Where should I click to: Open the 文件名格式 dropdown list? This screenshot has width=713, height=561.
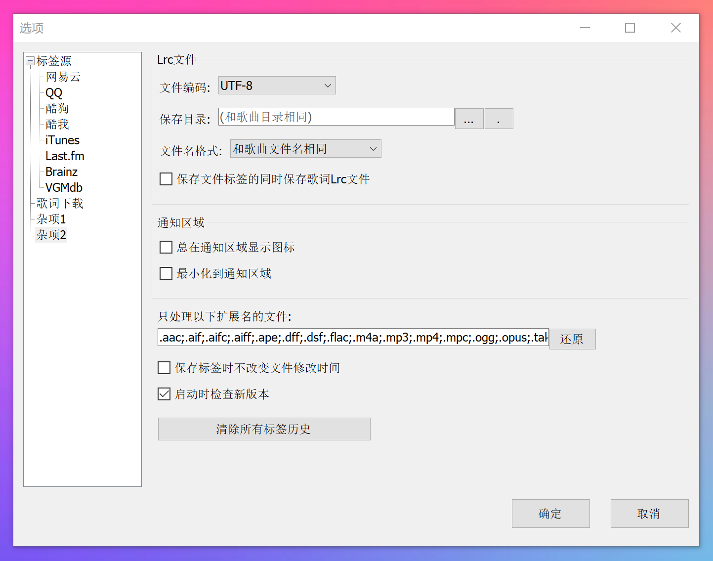[305, 149]
